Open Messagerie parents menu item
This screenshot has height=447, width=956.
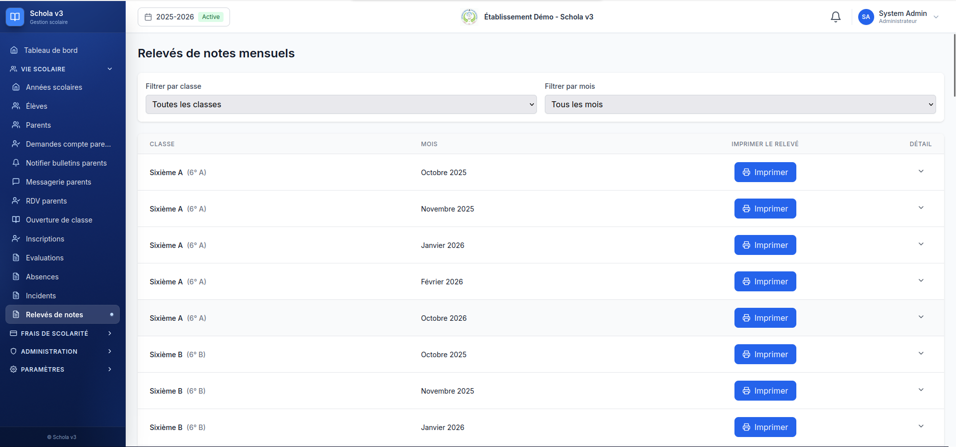click(62, 182)
